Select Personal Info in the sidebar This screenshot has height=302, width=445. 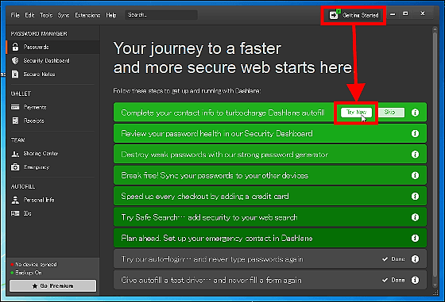[52, 200]
